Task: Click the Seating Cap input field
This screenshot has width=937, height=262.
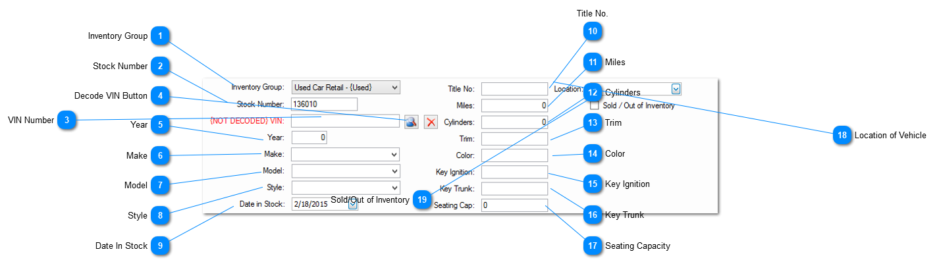Action: click(x=515, y=205)
